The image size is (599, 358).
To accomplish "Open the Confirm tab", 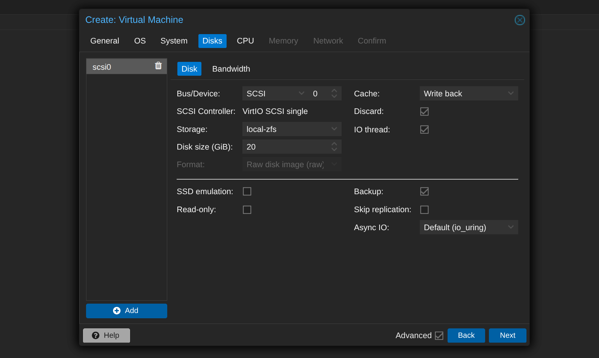I will (x=372, y=41).
